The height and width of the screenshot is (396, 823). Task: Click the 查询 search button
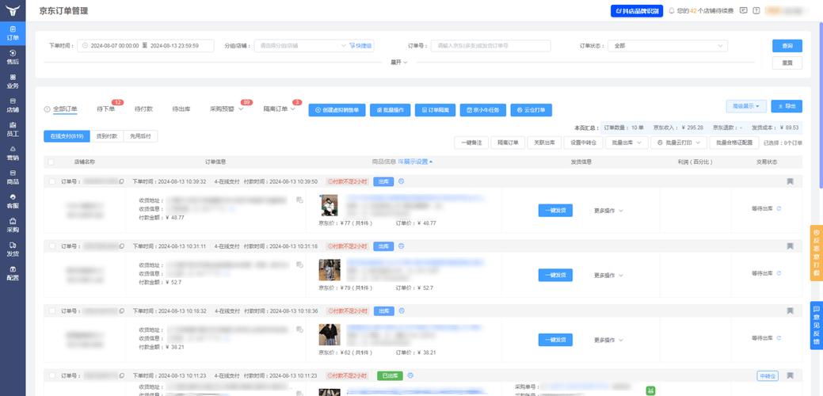pyautogui.click(x=787, y=46)
